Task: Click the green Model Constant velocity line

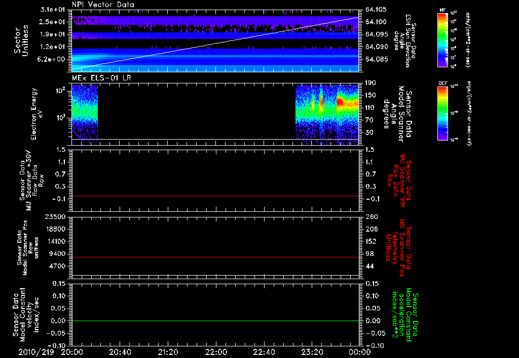Action: (215, 321)
